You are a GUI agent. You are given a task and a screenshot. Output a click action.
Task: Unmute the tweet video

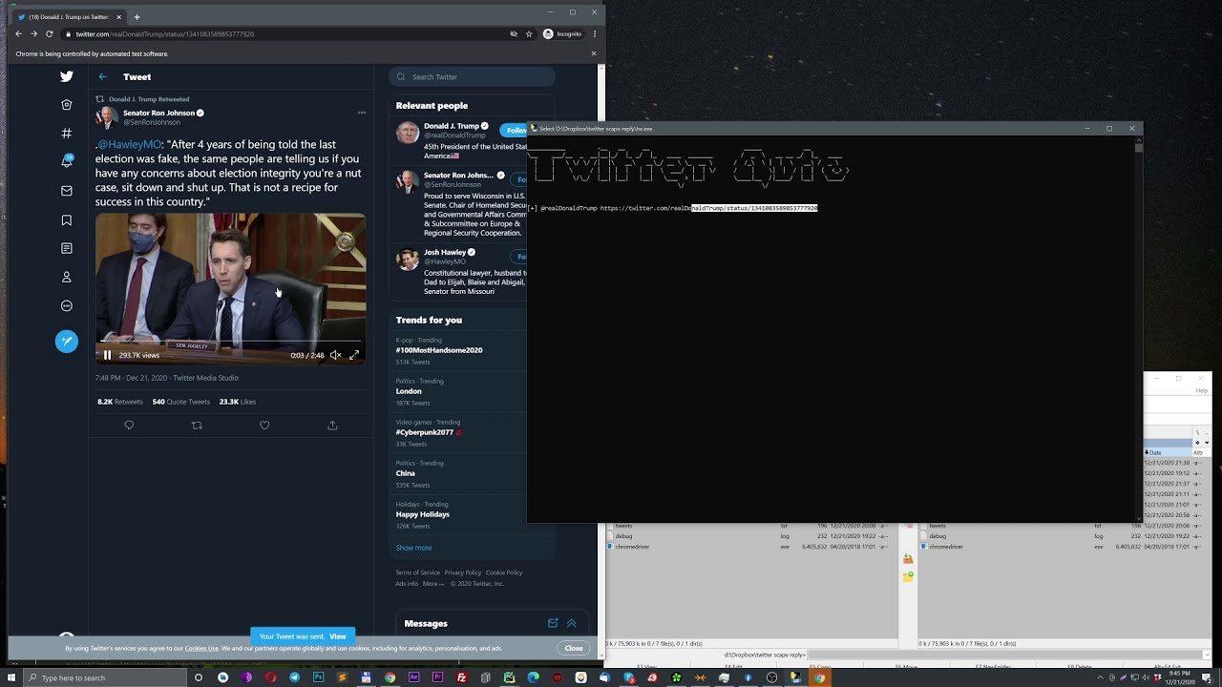335,355
